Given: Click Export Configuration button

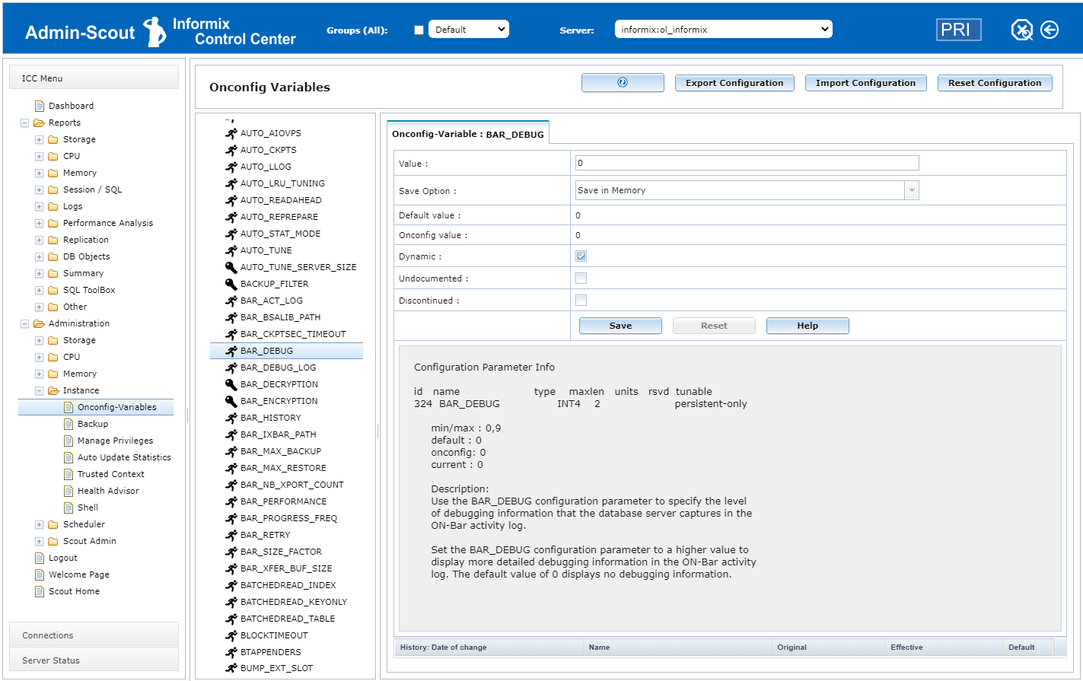Looking at the screenshot, I should 734,83.
